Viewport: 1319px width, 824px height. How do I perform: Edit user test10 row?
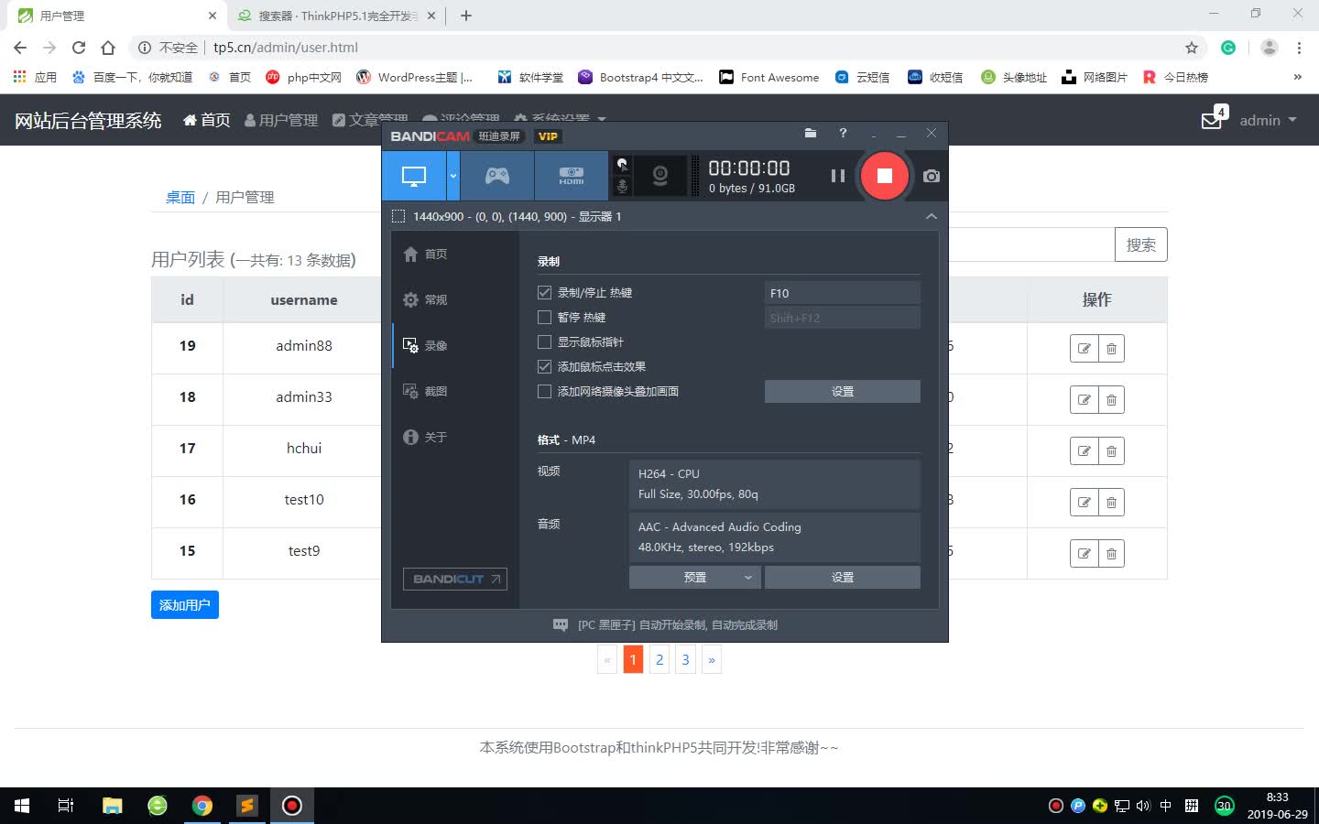pos(1084,503)
